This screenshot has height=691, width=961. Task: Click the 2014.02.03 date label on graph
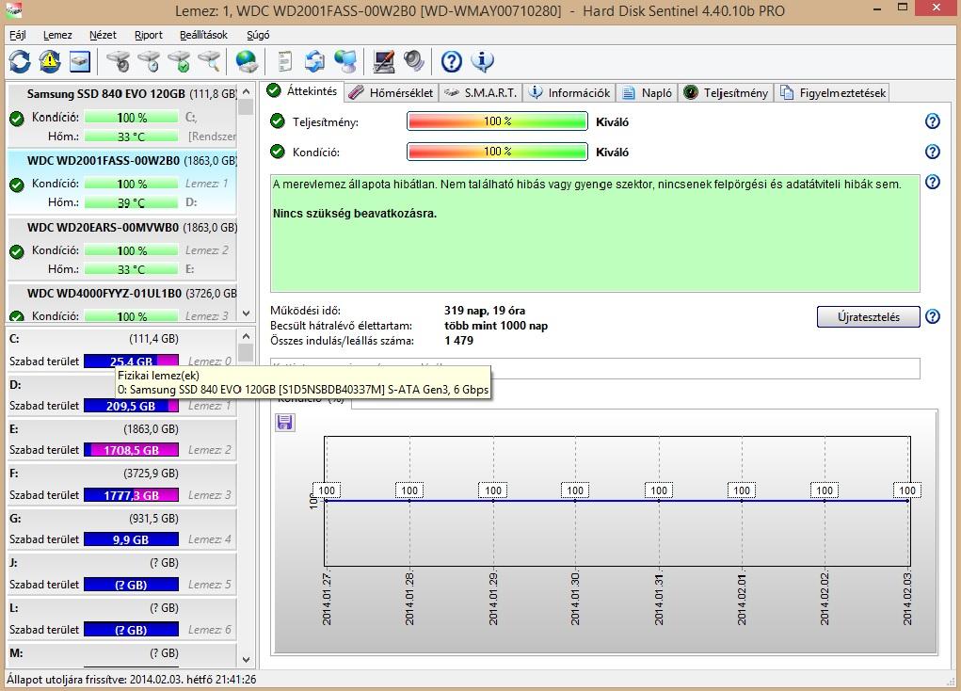pos(907,599)
